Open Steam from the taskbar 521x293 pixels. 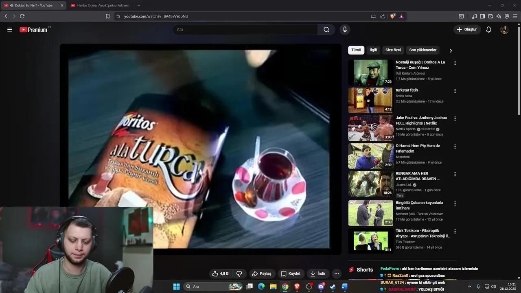333,286
